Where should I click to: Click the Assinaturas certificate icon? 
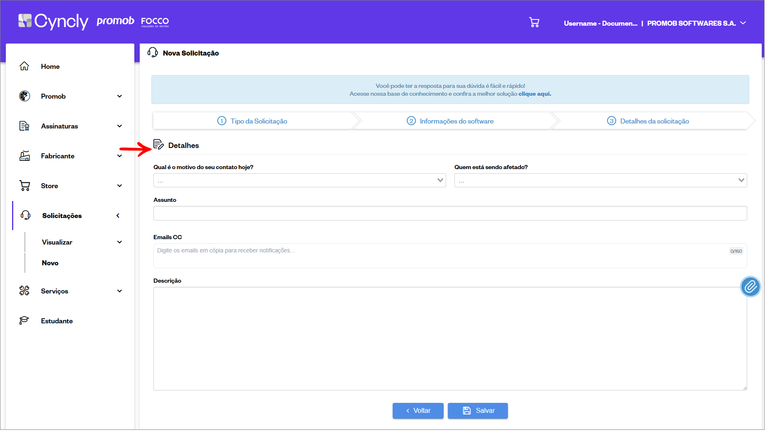click(x=24, y=126)
